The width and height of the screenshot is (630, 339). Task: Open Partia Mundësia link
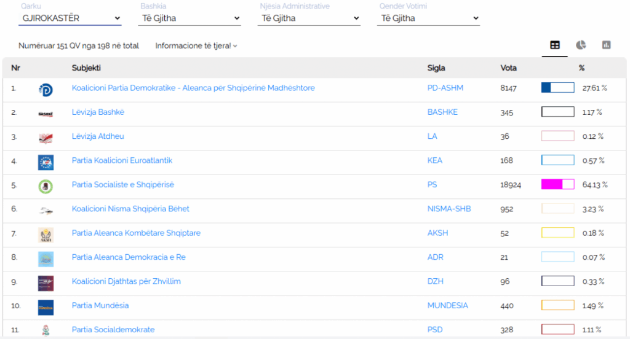[x=100, y=305]
